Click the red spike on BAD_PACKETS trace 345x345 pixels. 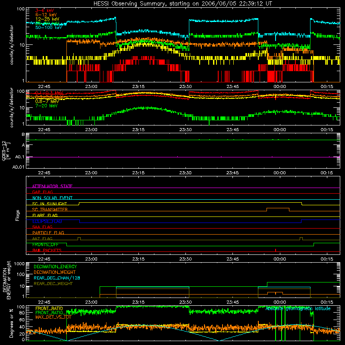(x=276, y=250)
